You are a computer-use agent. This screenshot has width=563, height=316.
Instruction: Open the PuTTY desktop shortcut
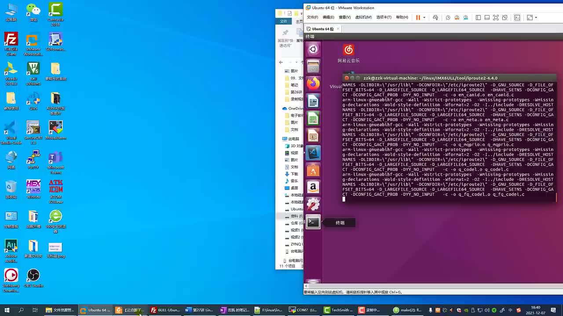click(33, 160)
